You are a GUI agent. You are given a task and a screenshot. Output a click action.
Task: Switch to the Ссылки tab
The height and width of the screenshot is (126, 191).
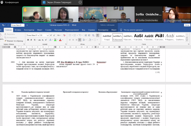point(48,30)
